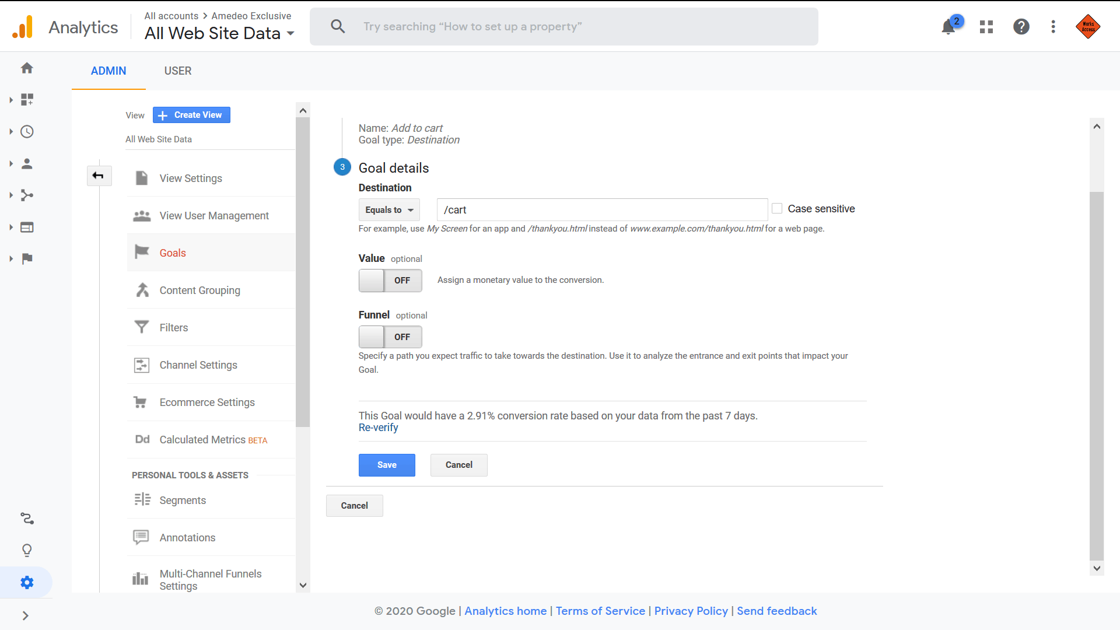Select the Customization dashboard icon
1120x630 pixels.
tap(27, 99)
